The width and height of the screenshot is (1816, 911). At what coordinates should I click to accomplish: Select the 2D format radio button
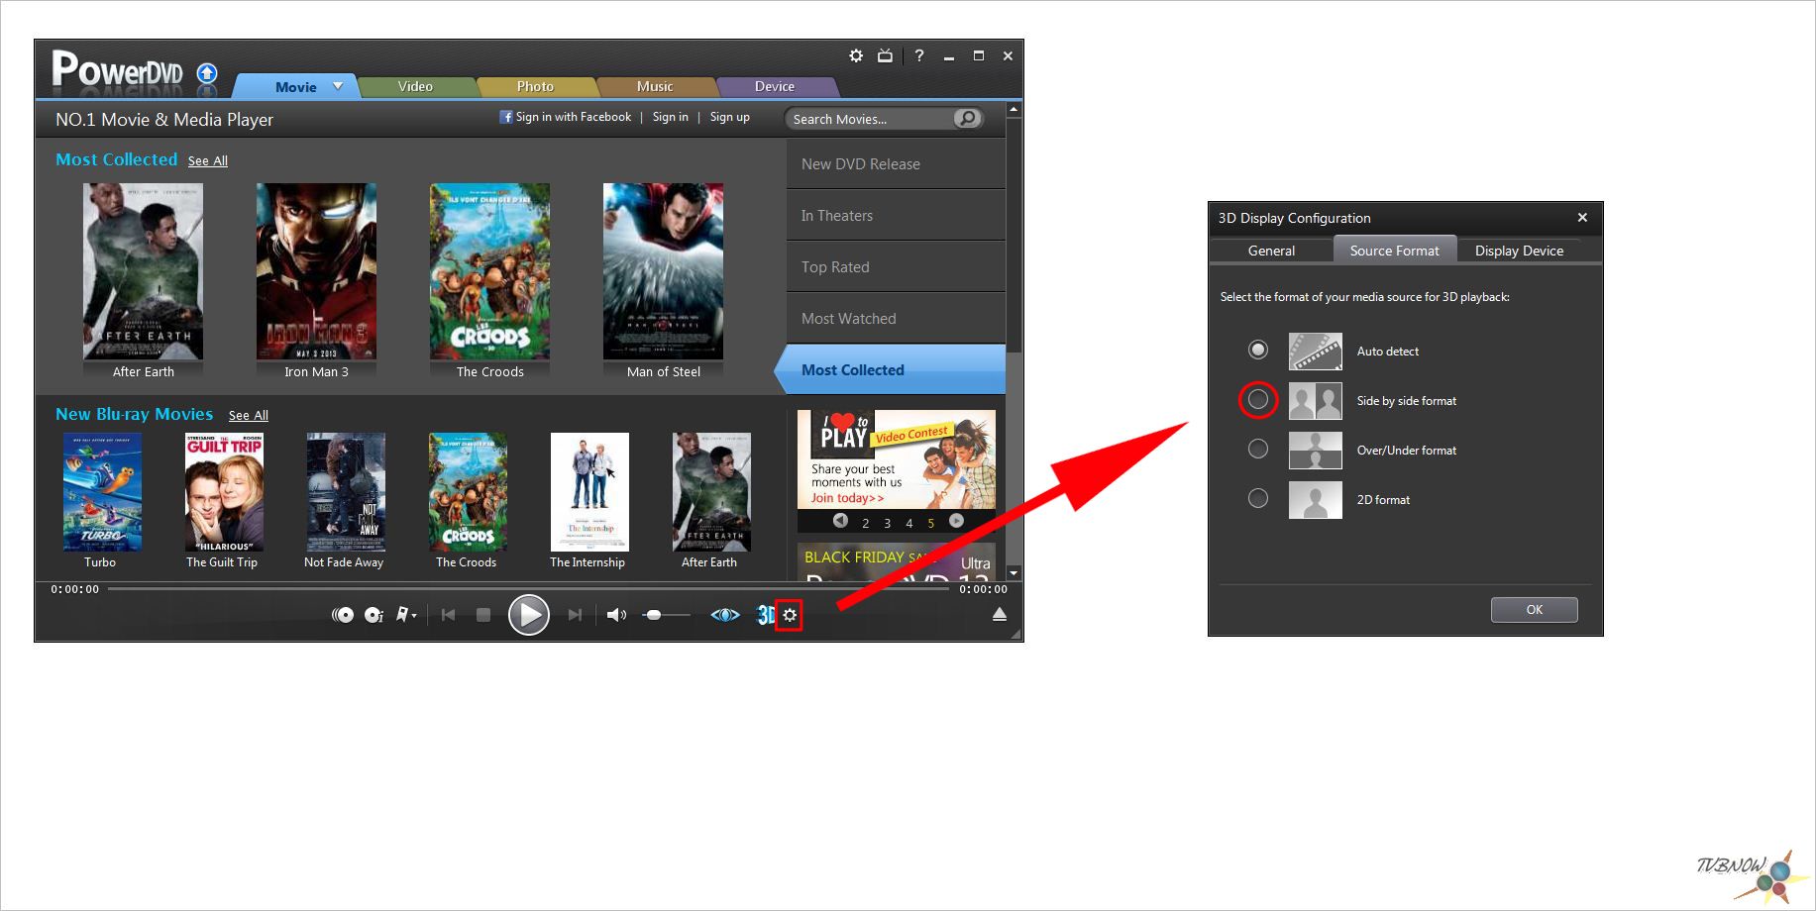point(1258,498)
